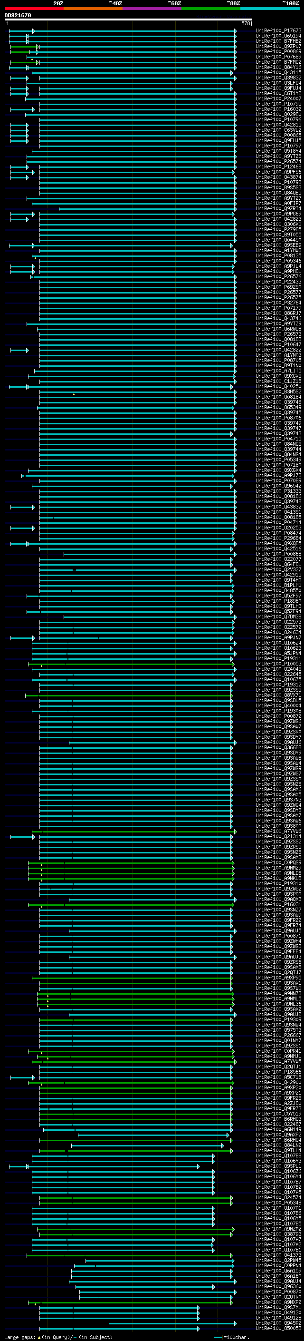
Task: Click the UniRef100_P00868 label
Action: [x=278, y=554]
